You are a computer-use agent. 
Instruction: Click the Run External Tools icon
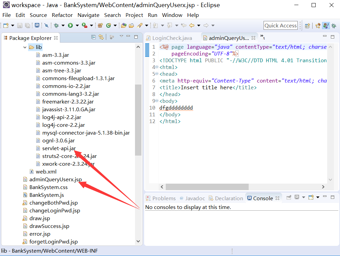coord(85,26)
